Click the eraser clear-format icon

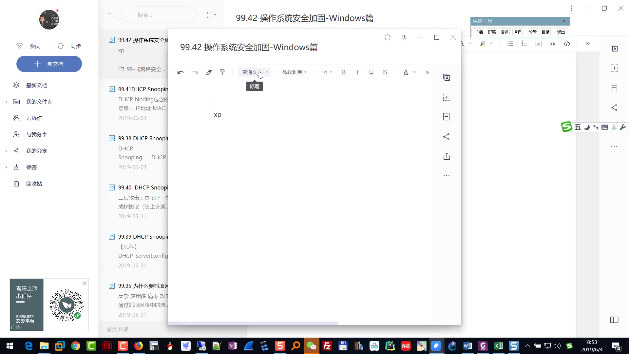click(x=209, y=72)
